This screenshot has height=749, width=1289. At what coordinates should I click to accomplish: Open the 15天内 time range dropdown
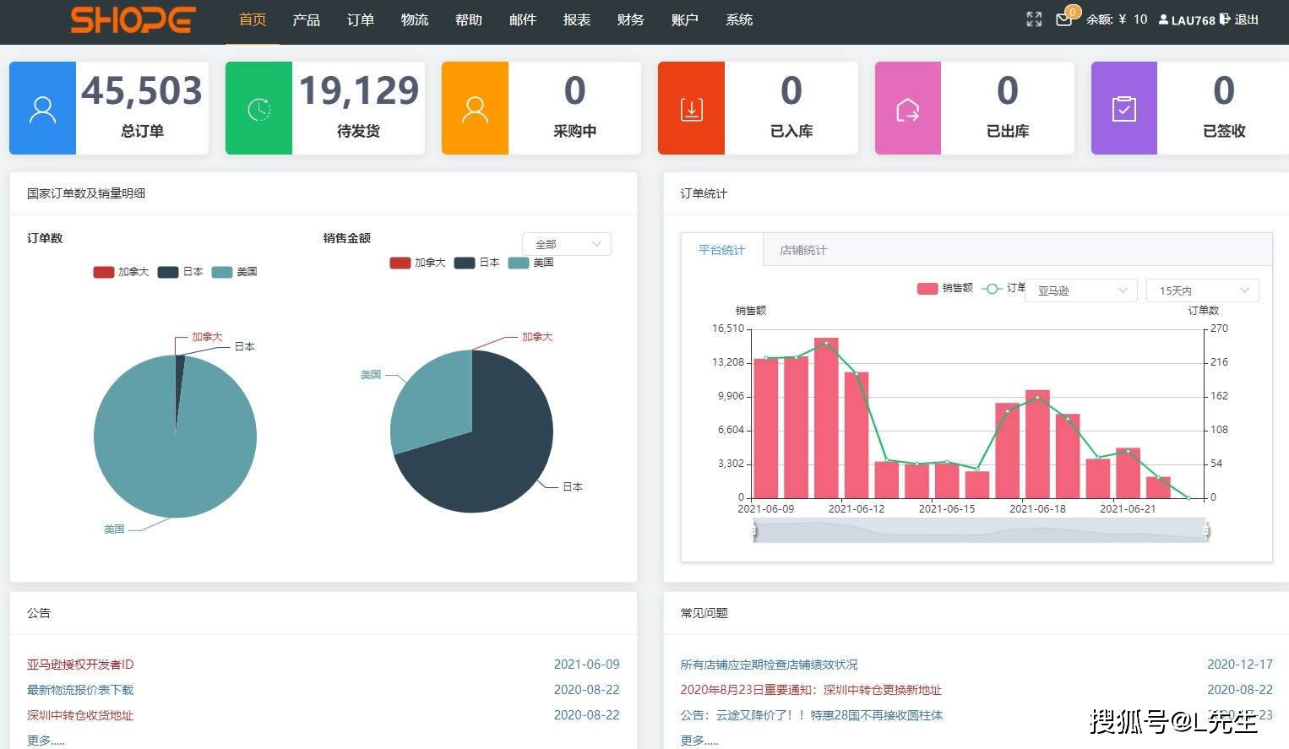tap(1201, 290)
